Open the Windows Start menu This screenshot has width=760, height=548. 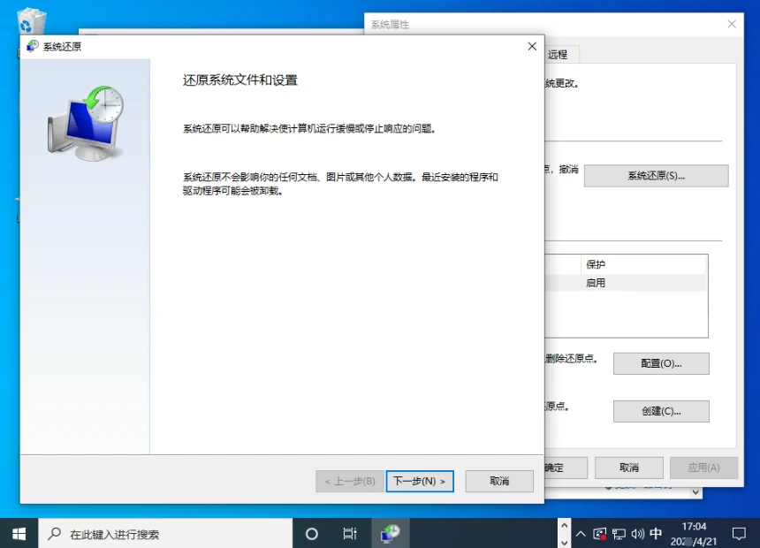[x=19, y=534]
